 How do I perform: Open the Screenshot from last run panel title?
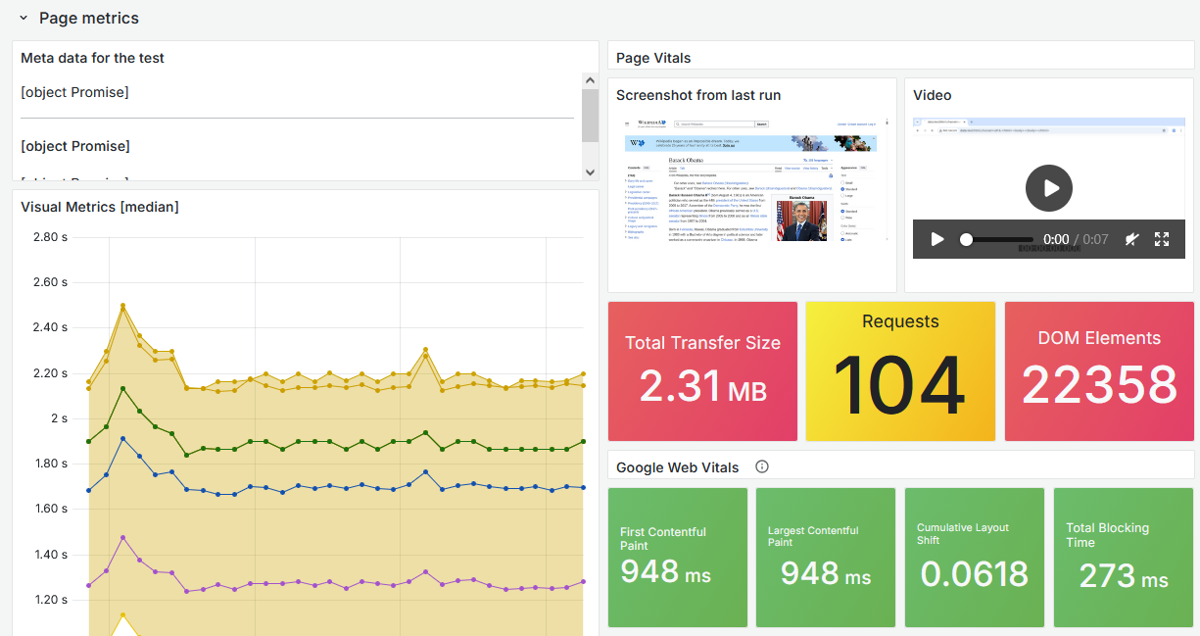698,95
